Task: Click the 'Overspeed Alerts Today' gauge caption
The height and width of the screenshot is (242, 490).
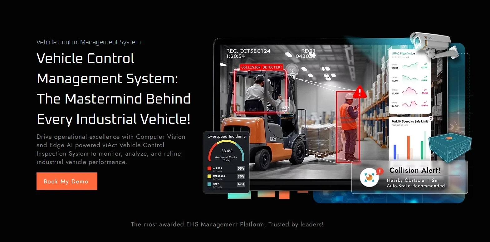Action: [226, 159]
